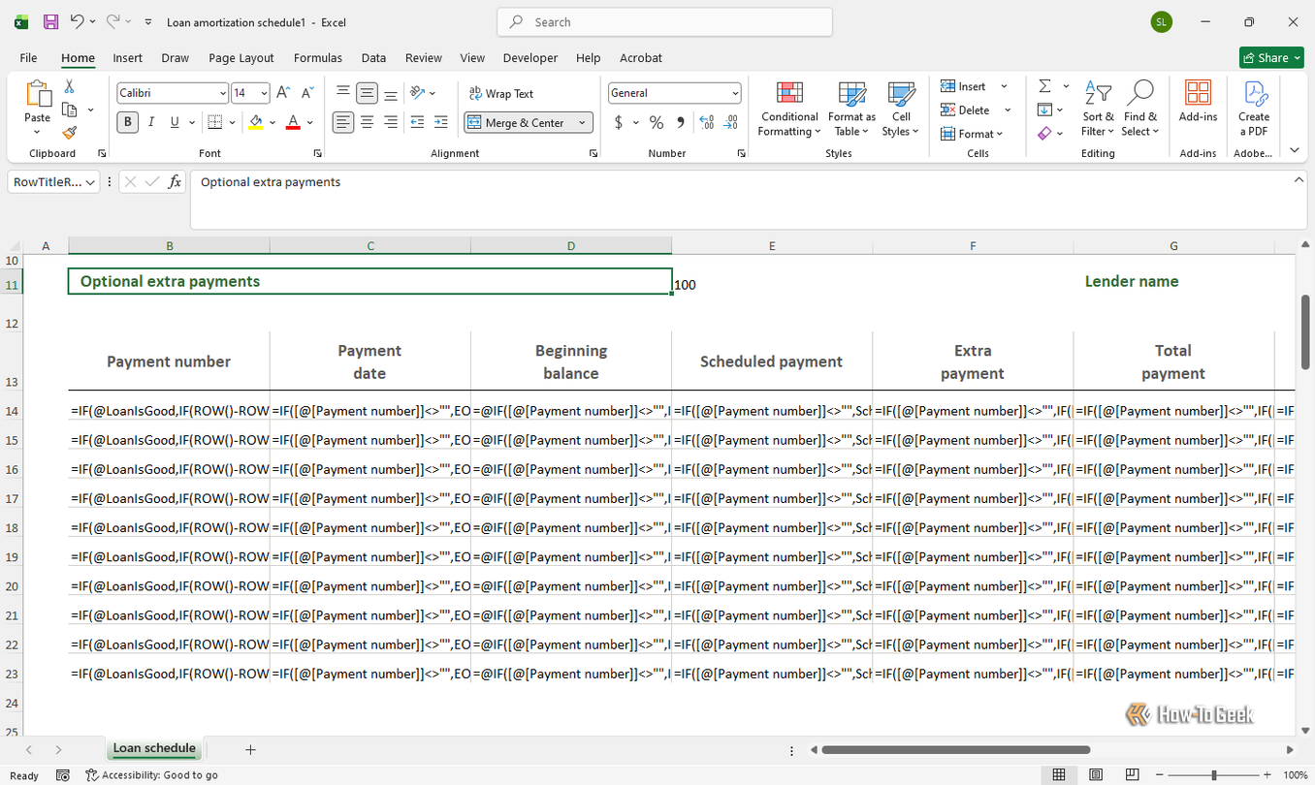
Task: Go to the Data tab
Action: [x=373, y=58]
